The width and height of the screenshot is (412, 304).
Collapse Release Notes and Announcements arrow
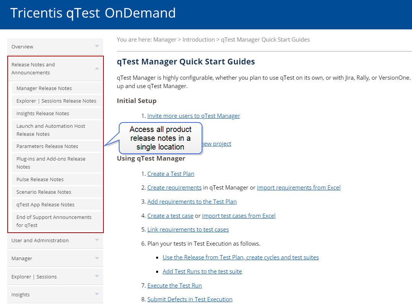tap(97, 68)
